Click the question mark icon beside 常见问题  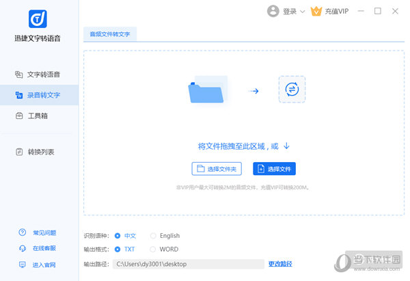[23, 232]
